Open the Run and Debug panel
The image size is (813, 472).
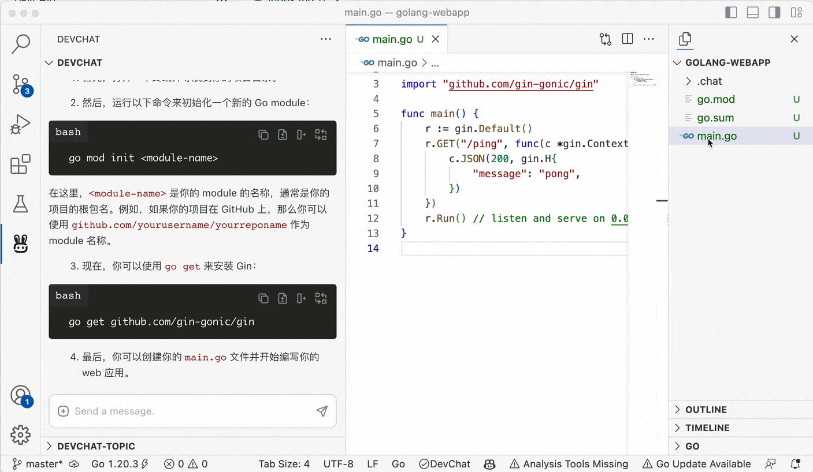click(20, 124)
